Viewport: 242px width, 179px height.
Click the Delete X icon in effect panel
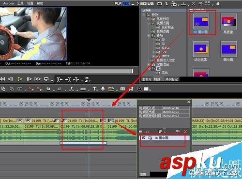pos(194,3)
